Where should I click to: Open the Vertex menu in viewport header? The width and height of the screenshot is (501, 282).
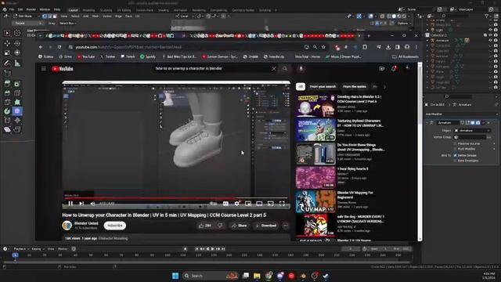(107, 16)
